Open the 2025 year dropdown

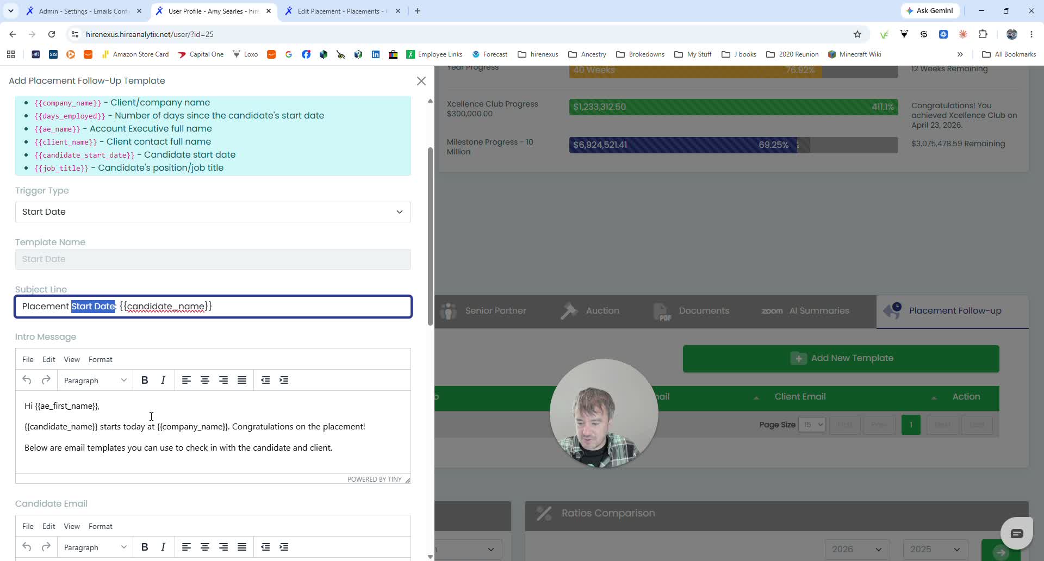pyautogui.click(x=935, y=550)
